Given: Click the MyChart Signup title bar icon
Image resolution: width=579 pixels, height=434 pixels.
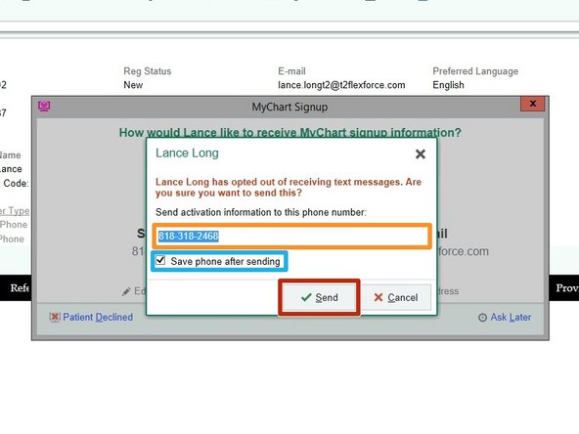Looking at the screenshot, I should (x=44, y=107).
